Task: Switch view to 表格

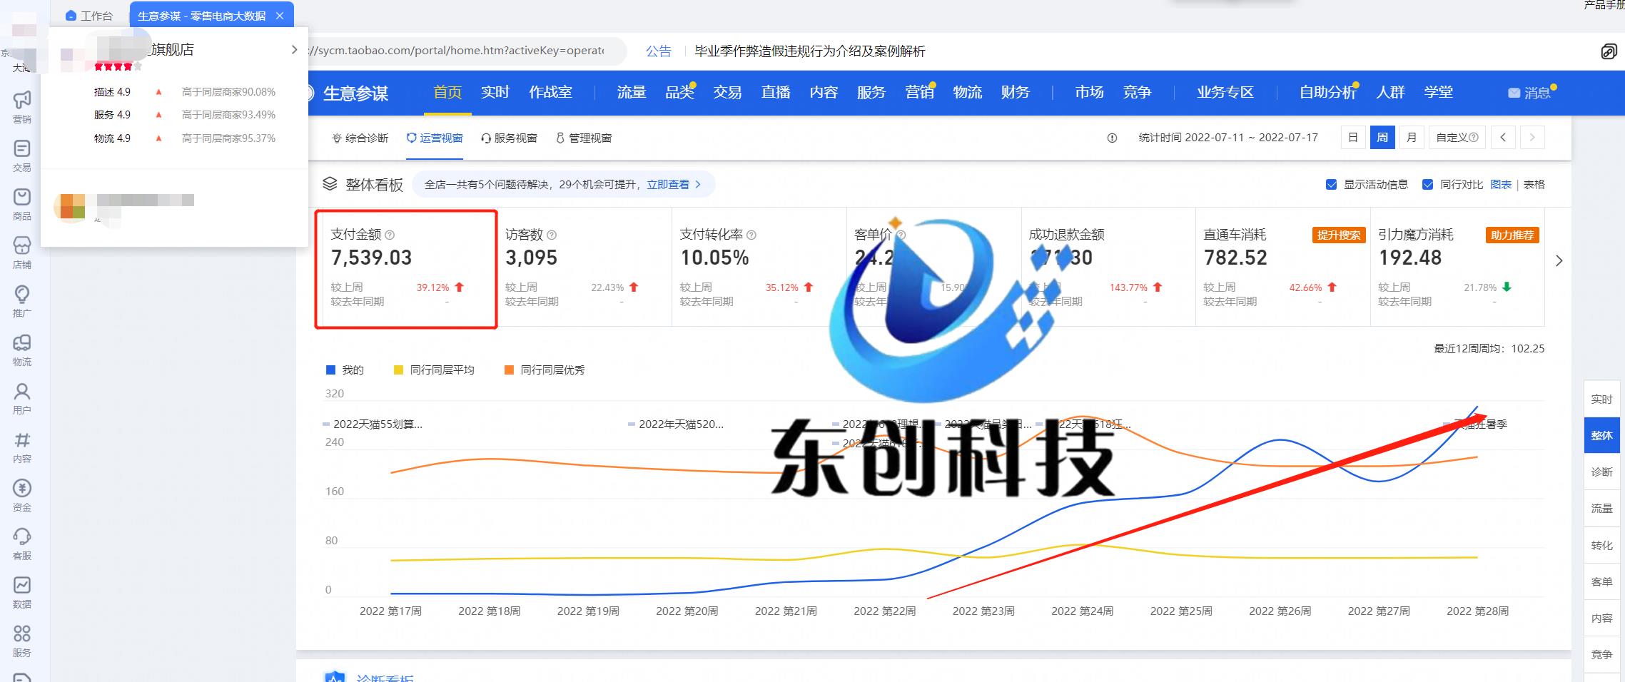Action: 1534,185
